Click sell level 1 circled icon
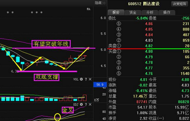 tap(119, 46)
